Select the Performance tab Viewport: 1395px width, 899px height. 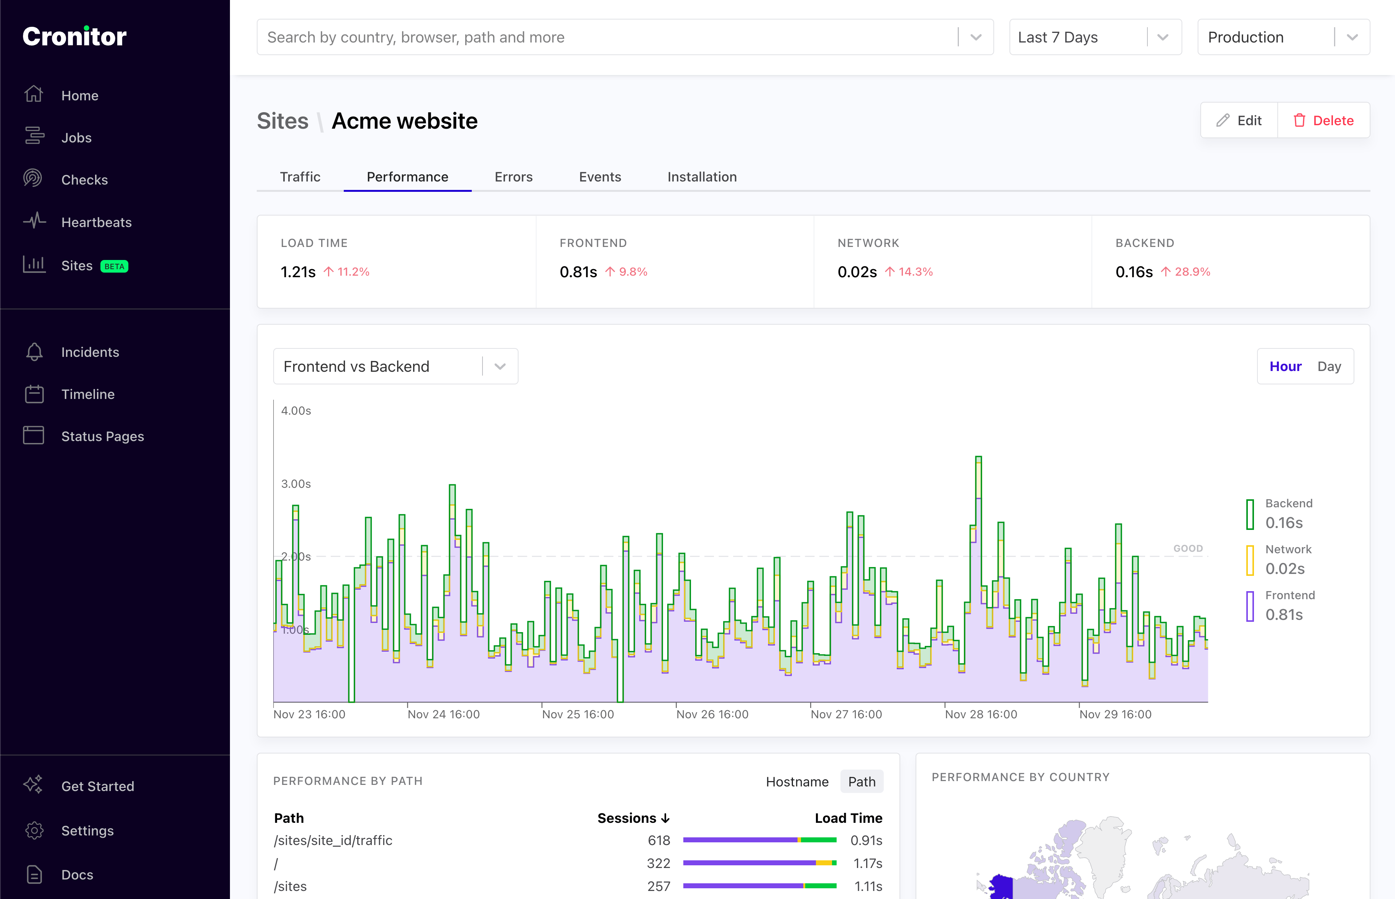408,177
